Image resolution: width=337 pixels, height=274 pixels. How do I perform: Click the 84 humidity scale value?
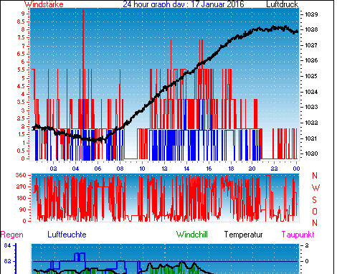(x=7, y=245)
